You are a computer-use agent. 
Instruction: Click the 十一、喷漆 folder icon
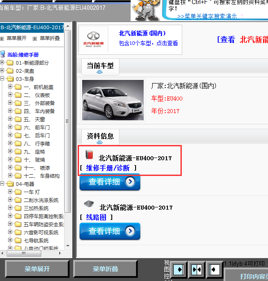(18, 168)
